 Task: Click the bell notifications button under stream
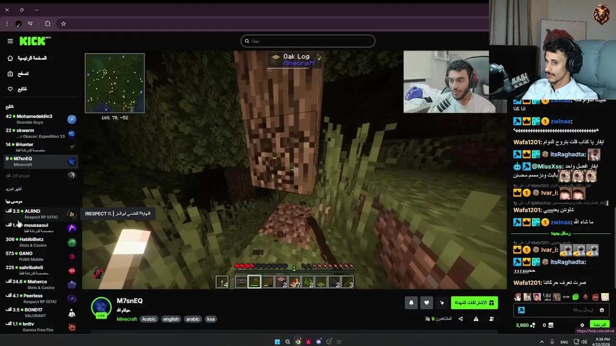click(x=411, y=303)
